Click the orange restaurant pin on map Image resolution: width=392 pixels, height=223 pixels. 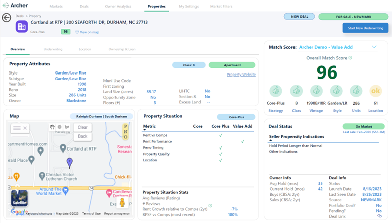(16, 177)
